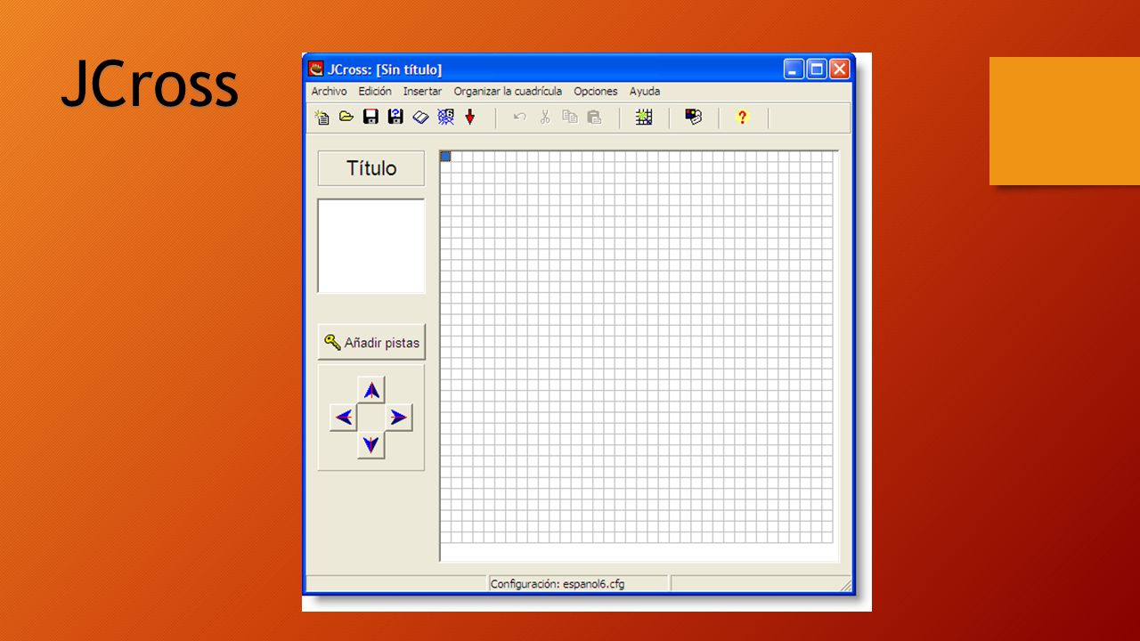The width and height of the screenshot is (1140, 641).
Task: Save the crossword with floppy disk icon
Action: 371,117
